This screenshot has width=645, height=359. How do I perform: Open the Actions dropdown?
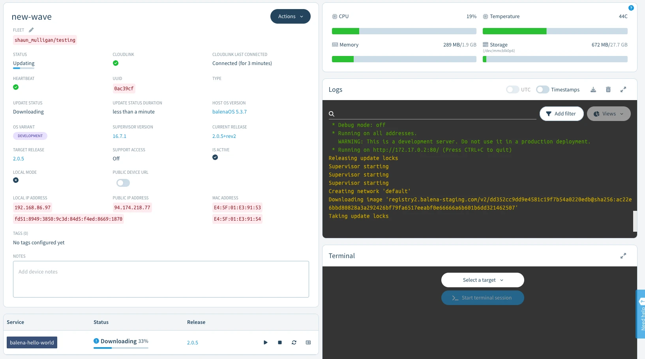click(290, 16)
